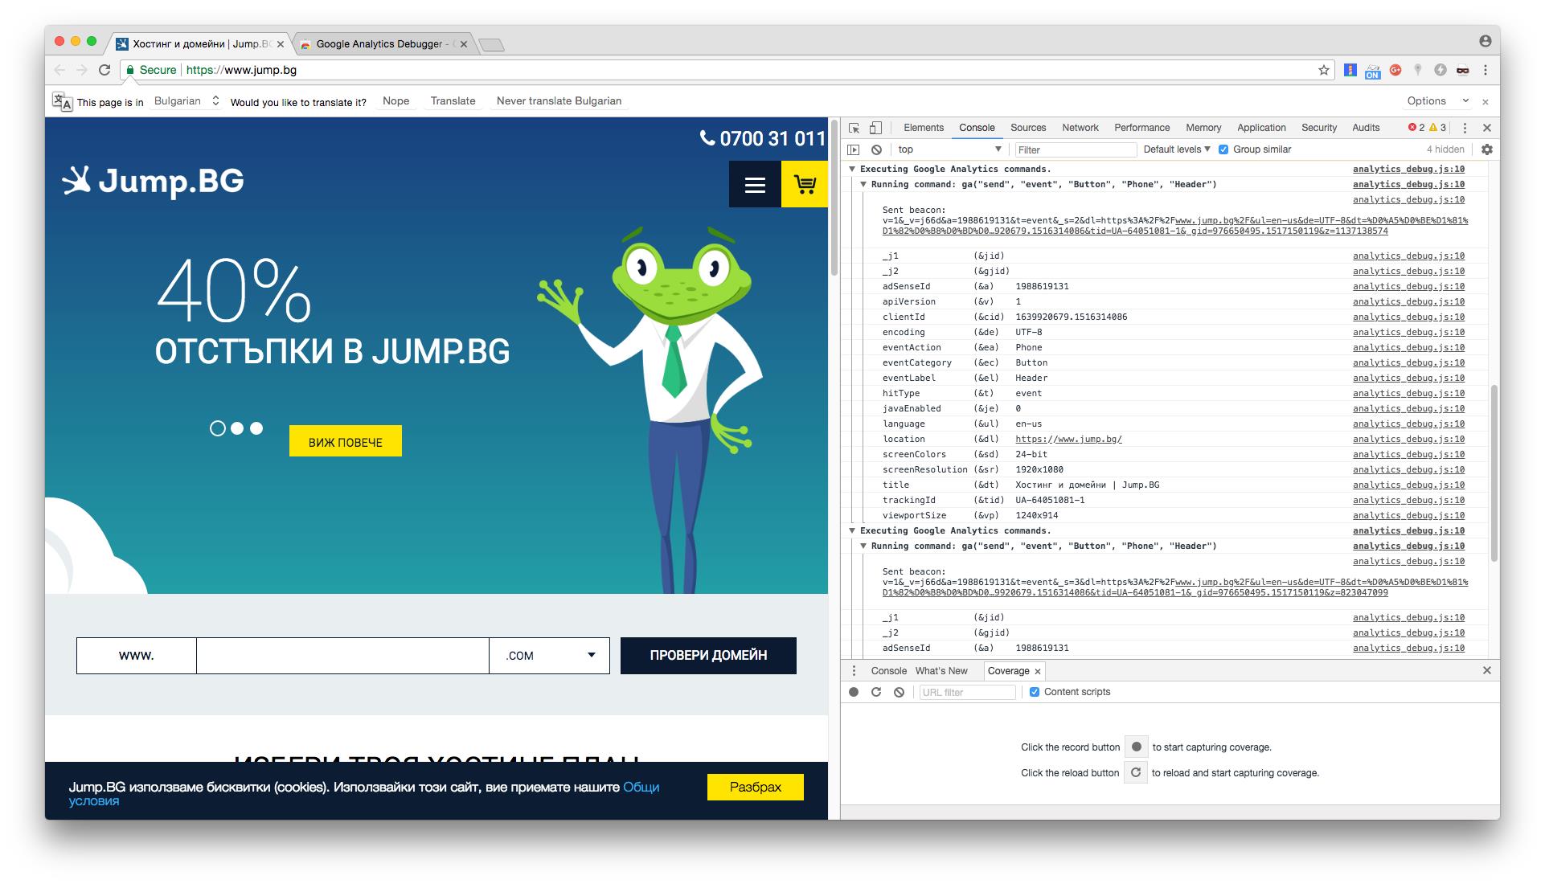This screenshot has height=884, width=1545.
Task: Toggle the device toolbar icon in DevTools
Action: point(875,128)
